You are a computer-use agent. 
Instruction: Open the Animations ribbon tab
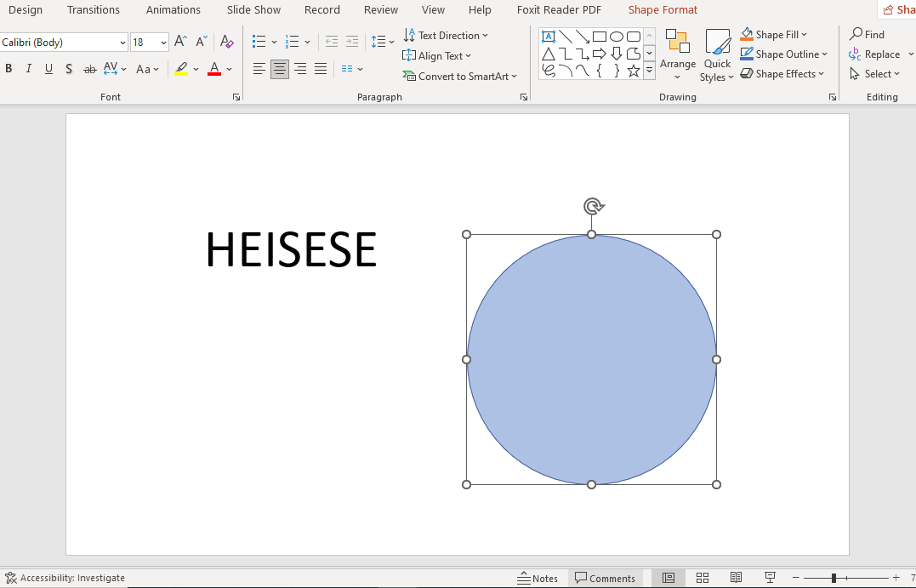coord(173,9)
